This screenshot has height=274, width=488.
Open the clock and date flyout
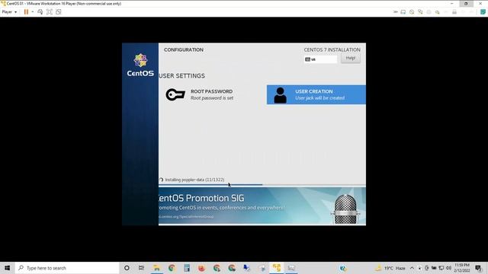click(462, 268)
